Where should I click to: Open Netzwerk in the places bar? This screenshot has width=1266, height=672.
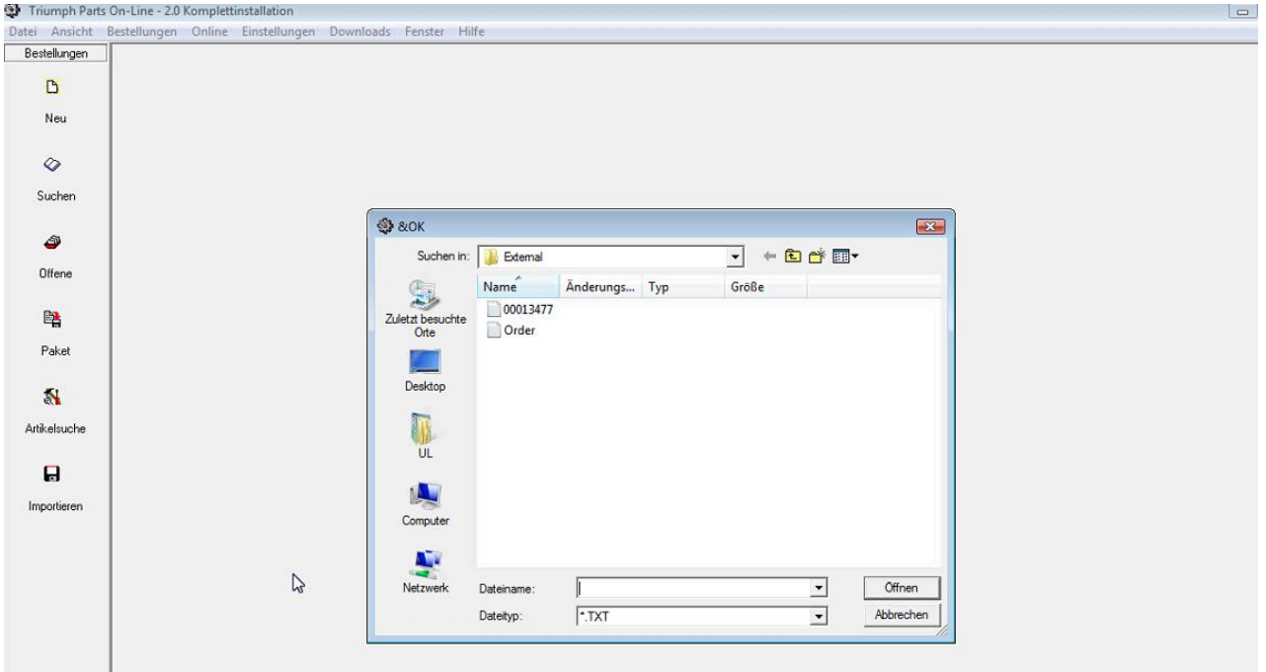click(426, 571)
